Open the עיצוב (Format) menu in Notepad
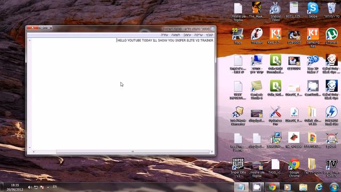 coord(187,35)
